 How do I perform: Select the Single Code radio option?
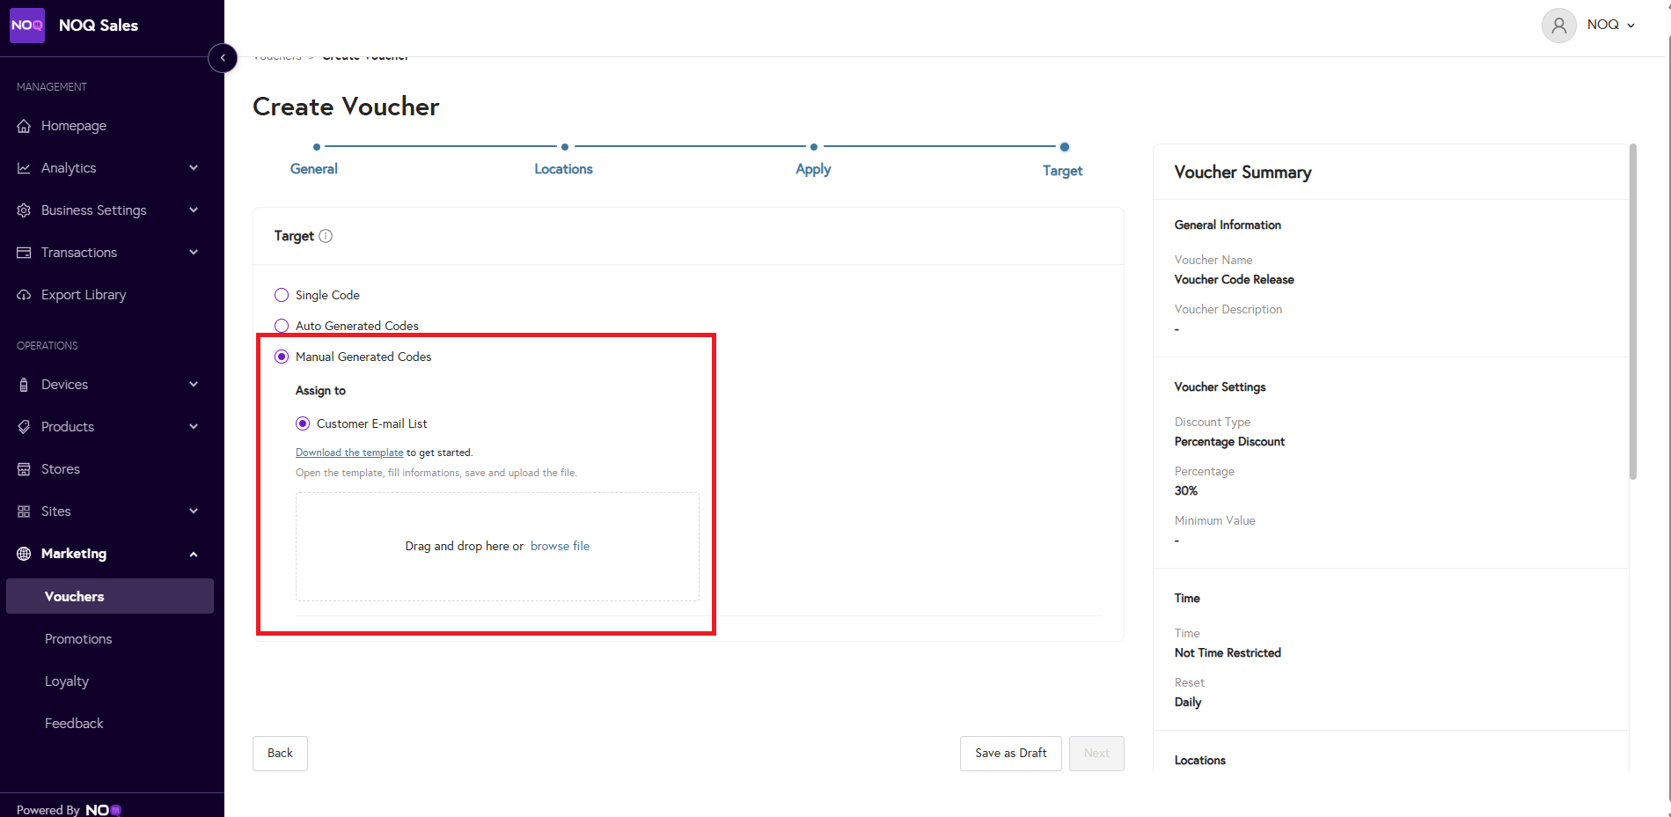click(282, 295)
